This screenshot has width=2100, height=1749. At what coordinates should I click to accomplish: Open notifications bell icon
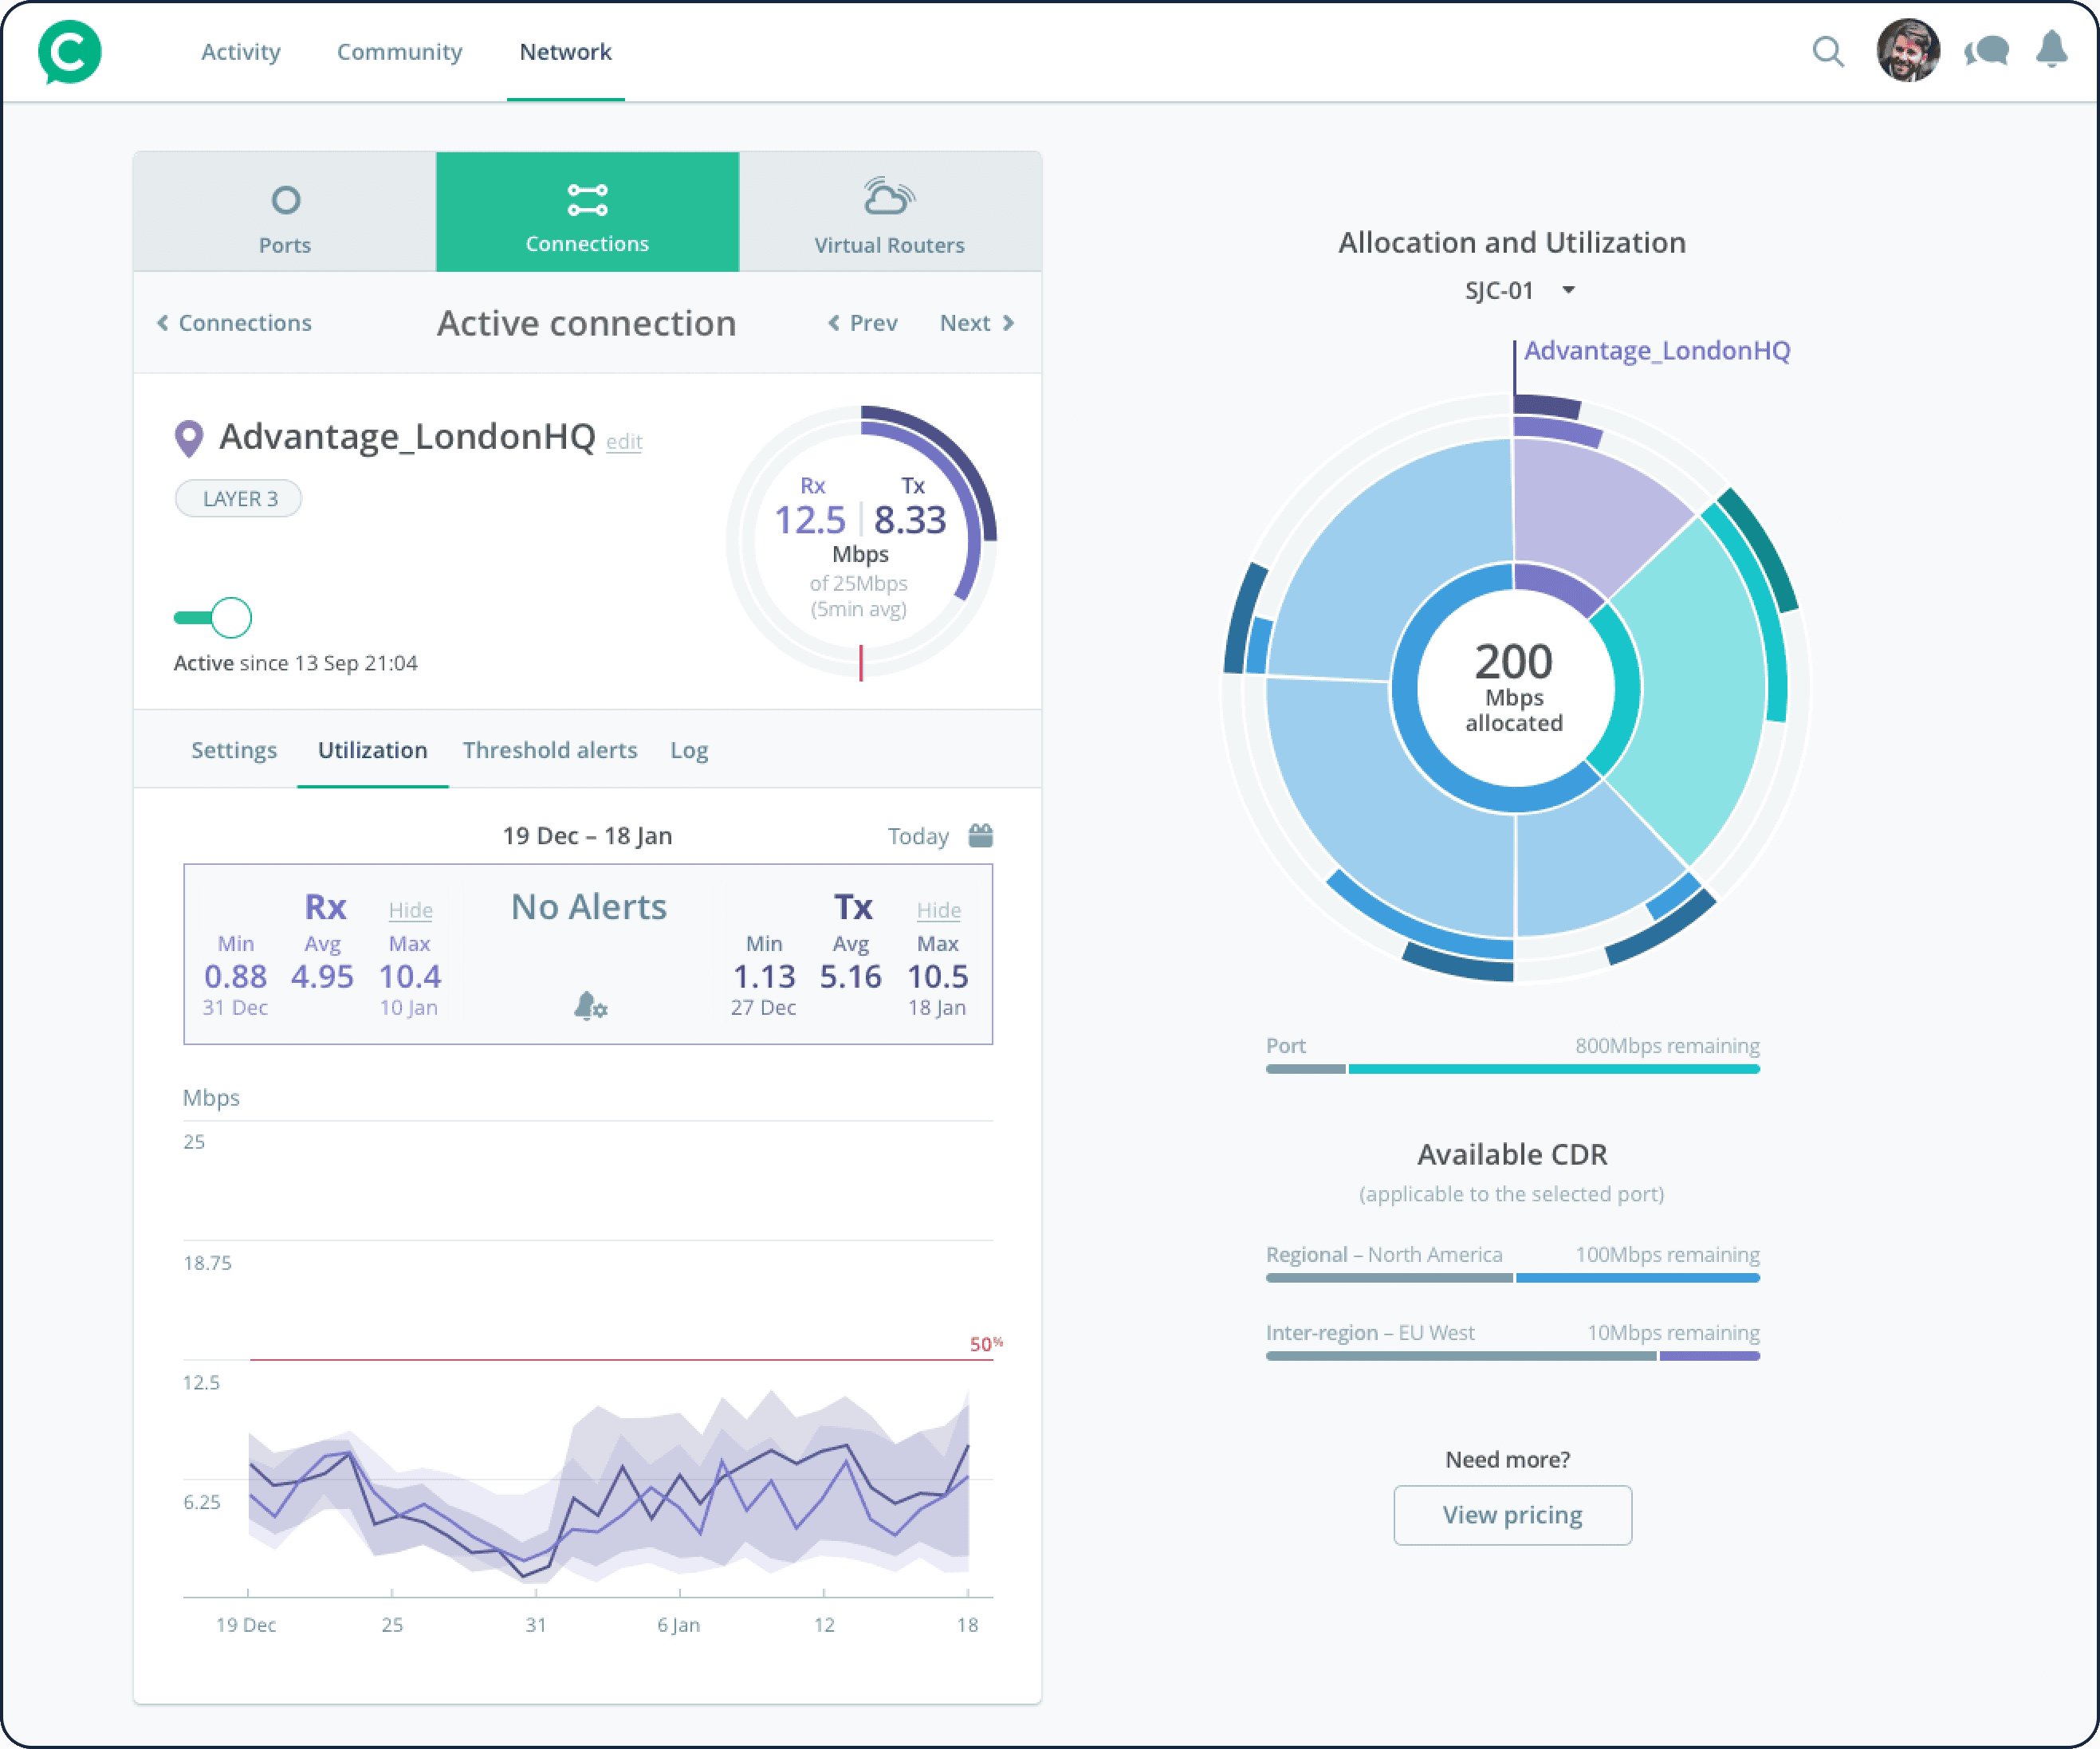pyautogui.click(x=2051, y=49)
